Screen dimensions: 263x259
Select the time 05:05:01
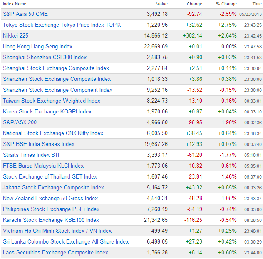253,166
